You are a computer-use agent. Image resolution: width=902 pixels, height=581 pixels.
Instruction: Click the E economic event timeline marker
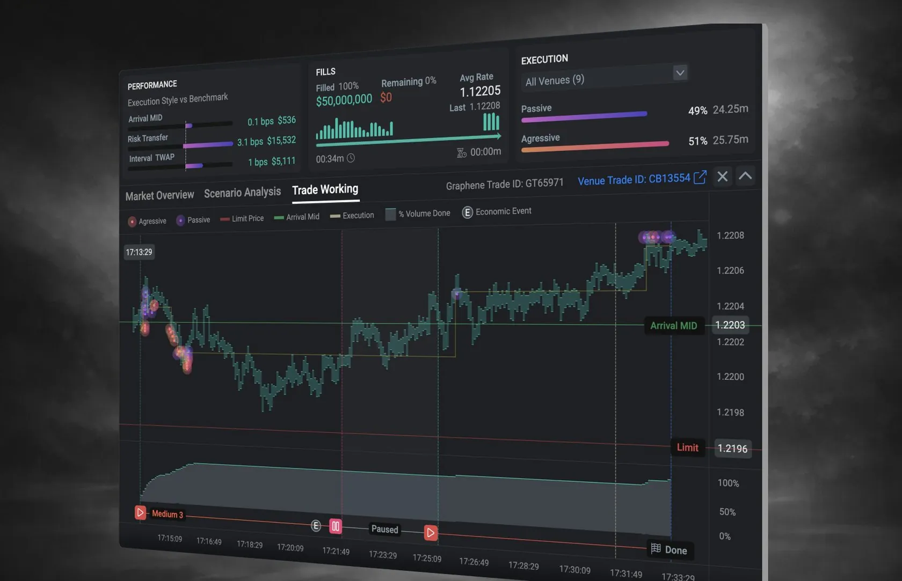tap(316, 526)
